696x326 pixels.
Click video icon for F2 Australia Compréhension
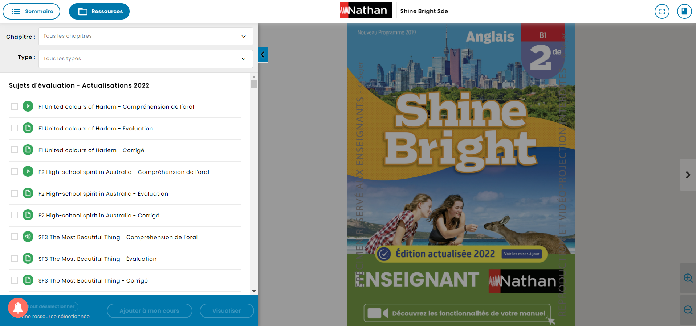(28, 171)
